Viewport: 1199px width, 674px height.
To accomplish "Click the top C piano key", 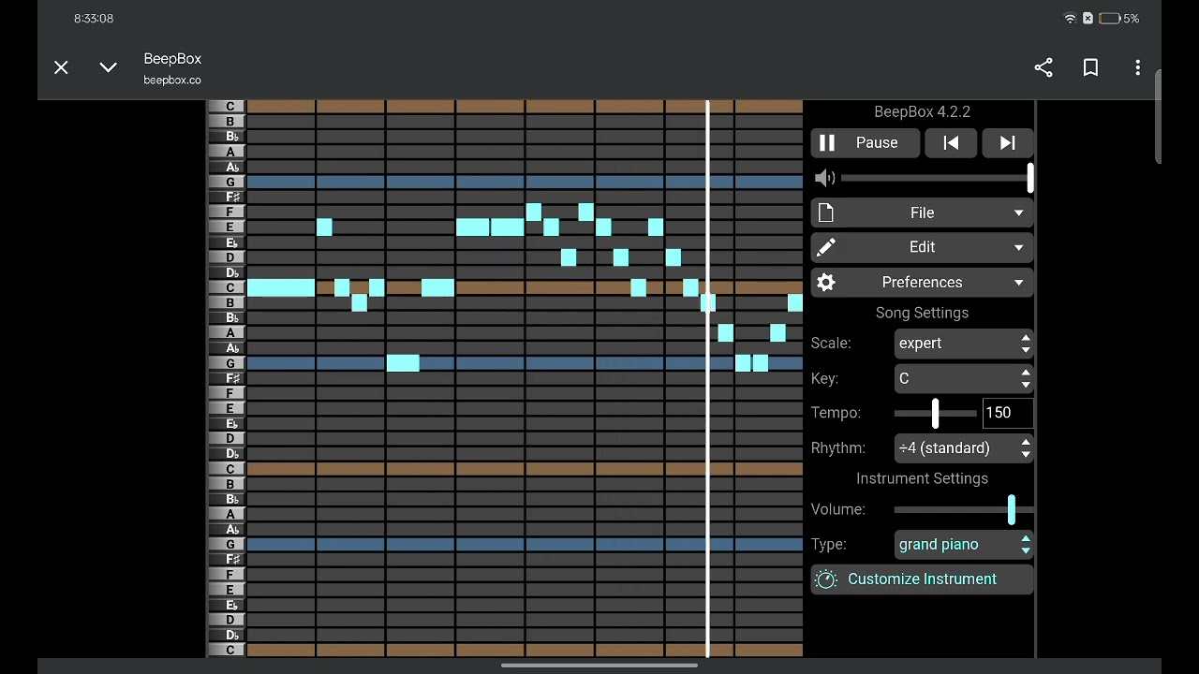I will tap(228, 107).
